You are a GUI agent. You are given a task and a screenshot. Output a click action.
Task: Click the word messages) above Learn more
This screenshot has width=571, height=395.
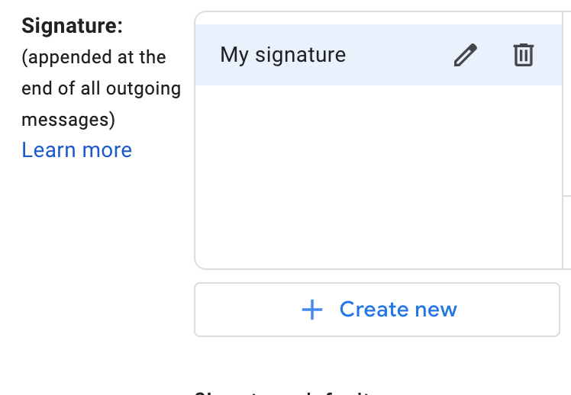pyautogui.click(x=68, y=120)
